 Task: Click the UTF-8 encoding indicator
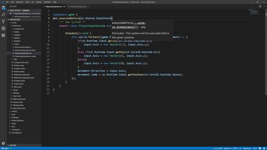(x=235, y=148)
